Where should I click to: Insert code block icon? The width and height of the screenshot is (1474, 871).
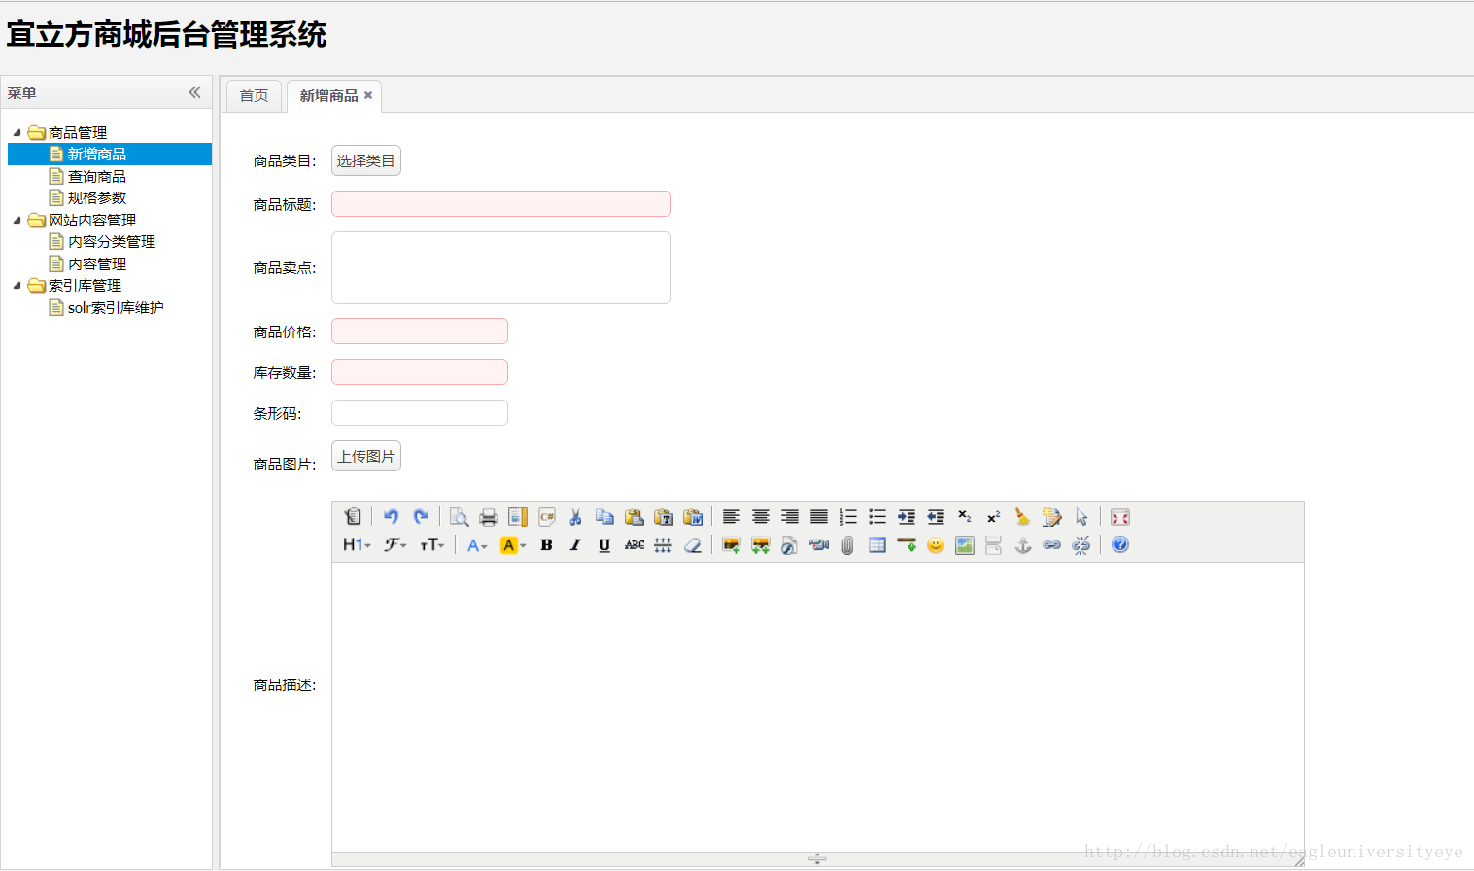click(x=546, y=517)
